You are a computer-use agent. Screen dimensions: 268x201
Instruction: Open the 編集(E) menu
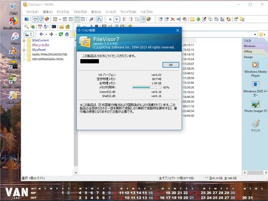[x=47, y=12]
